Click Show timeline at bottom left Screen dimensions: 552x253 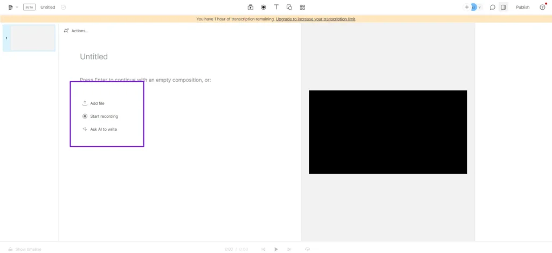pyautogui.click(x=25, y=249)
